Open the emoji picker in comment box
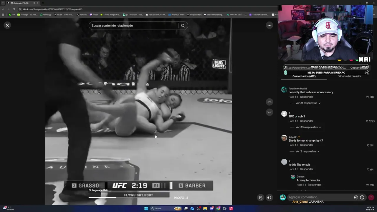This screenshot has height=212, width=377. pos(362,198)
